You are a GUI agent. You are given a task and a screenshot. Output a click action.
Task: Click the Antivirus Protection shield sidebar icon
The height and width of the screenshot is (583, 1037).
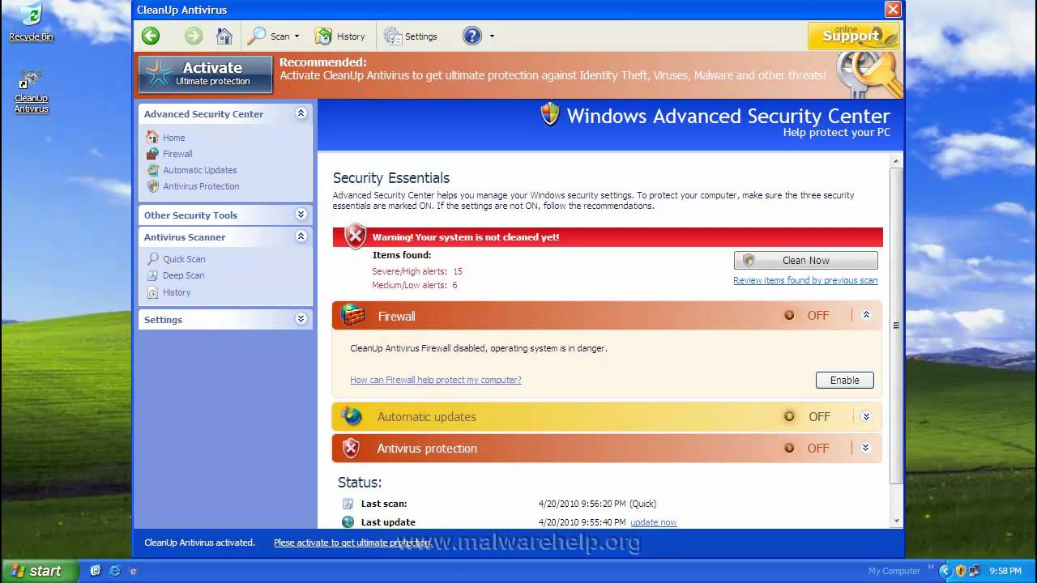[x=152, y=185]
